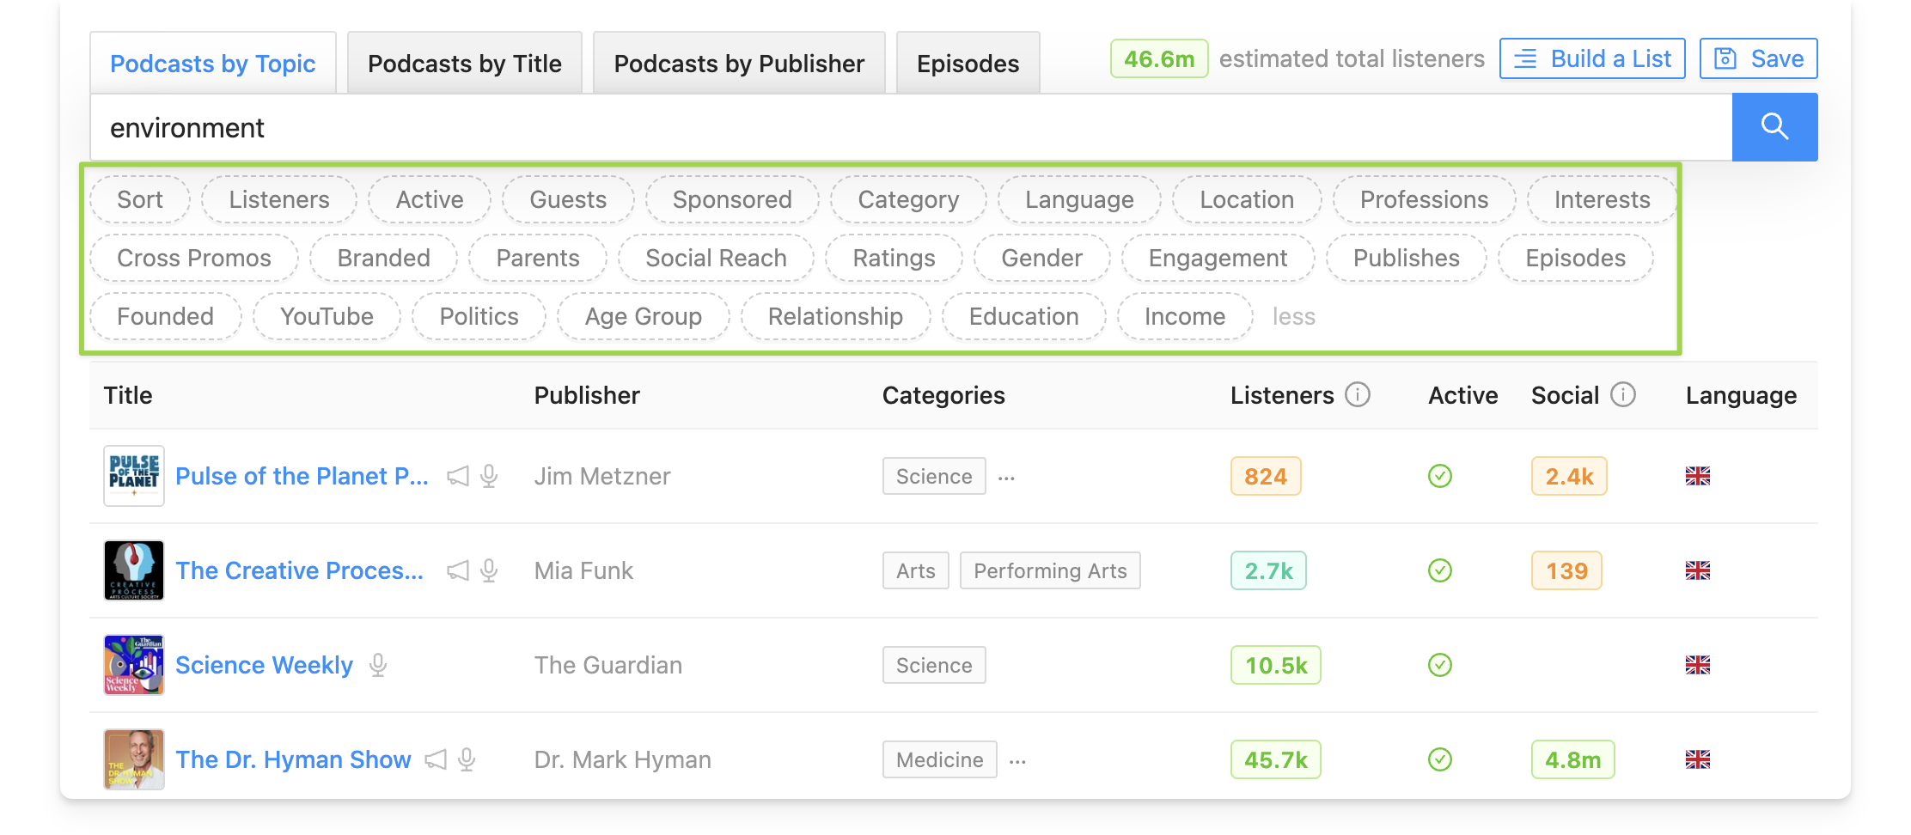Click the Save button
Image resolution: width=1911 pixels, height=835 pixels.
click(1758, 58)
